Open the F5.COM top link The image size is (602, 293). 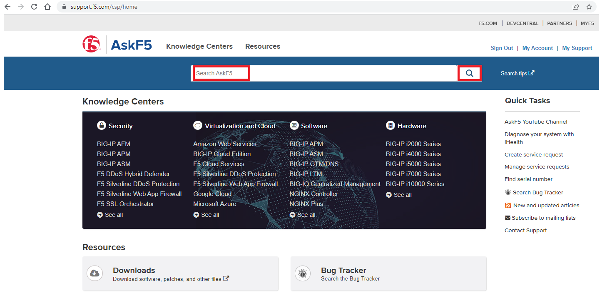pyautogui.click(x=488, y=23)
